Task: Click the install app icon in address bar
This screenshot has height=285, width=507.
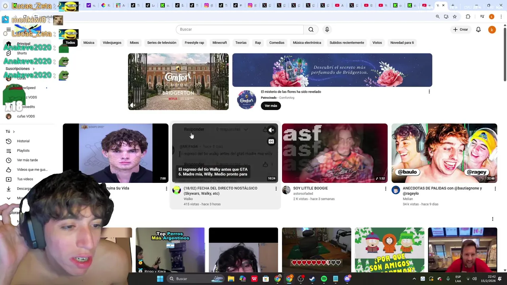Action: coord(446,17)
